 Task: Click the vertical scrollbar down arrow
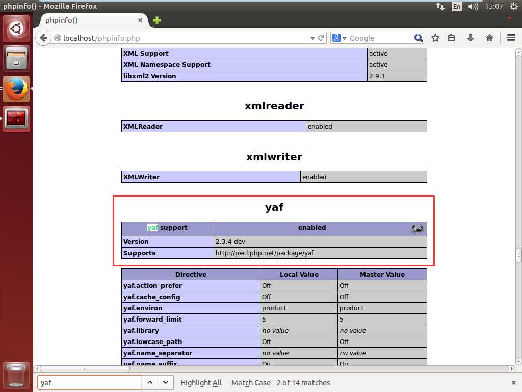[x=518, y=361]
